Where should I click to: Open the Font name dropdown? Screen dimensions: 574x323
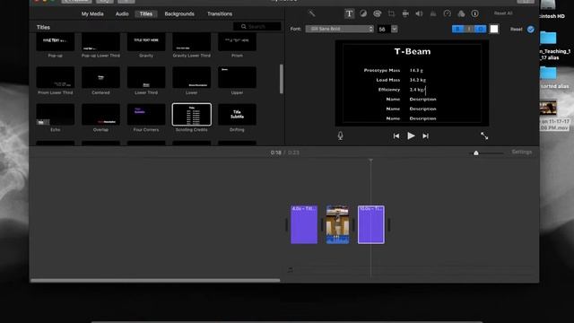click(339, 29)
